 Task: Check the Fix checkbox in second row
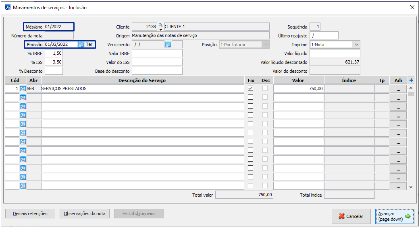tap(251, 97)
